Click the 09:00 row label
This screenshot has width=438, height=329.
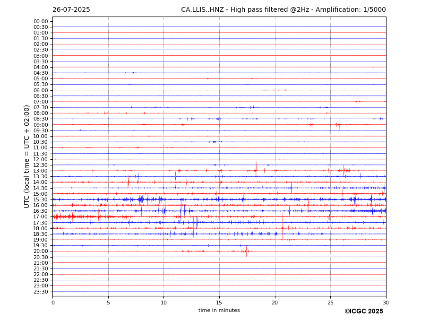coord(41,125)
